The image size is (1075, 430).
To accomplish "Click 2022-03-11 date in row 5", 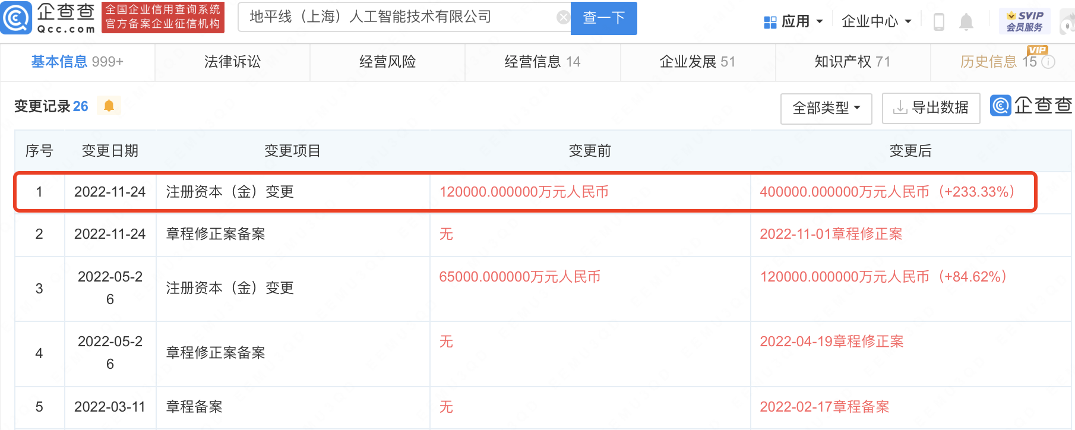I will (110, 407).
